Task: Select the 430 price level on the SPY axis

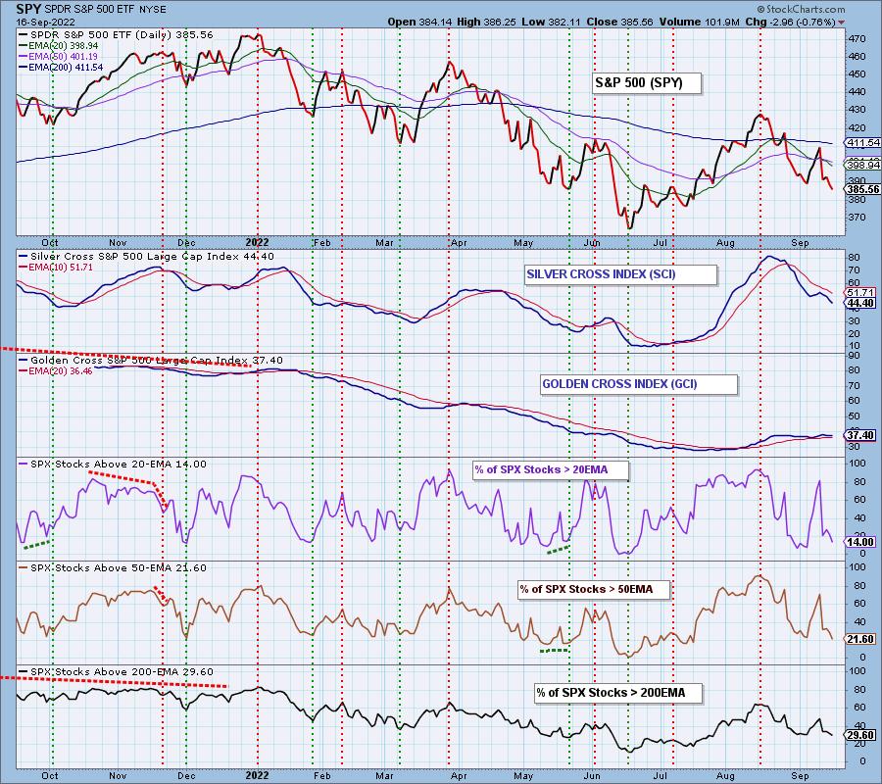Action: (x=857, y=110)
